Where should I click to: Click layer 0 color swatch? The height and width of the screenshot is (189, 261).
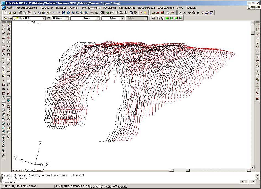pyautogui.click(x=26, y=18)
